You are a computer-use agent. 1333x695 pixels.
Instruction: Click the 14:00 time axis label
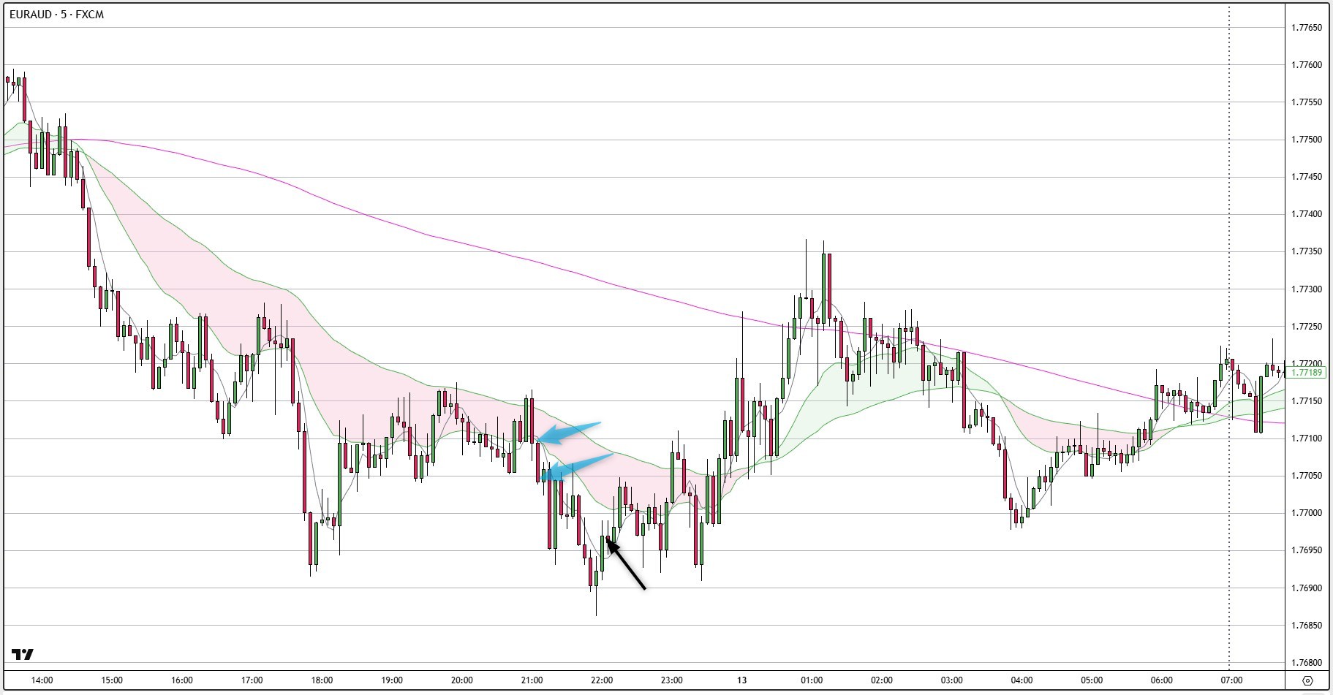coord(42,680)
